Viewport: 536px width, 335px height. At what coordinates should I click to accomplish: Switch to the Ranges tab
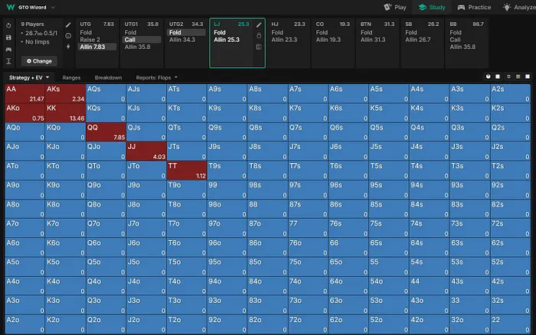tap(71, 77)
